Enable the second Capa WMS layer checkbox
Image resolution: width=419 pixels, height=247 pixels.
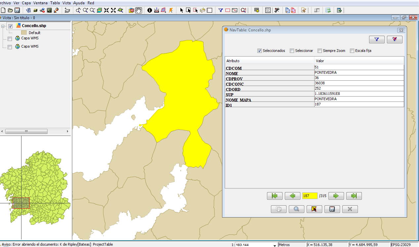10,47
